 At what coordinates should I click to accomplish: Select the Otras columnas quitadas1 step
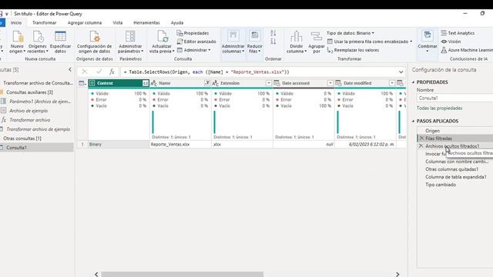(x=451, y=169)
